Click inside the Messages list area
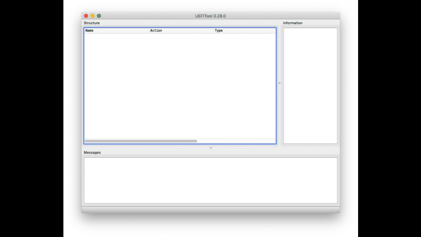 tap(211, 180)
